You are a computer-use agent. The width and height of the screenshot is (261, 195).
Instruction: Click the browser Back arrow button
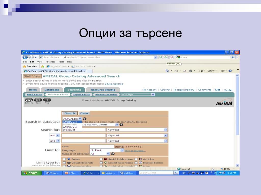25,57
